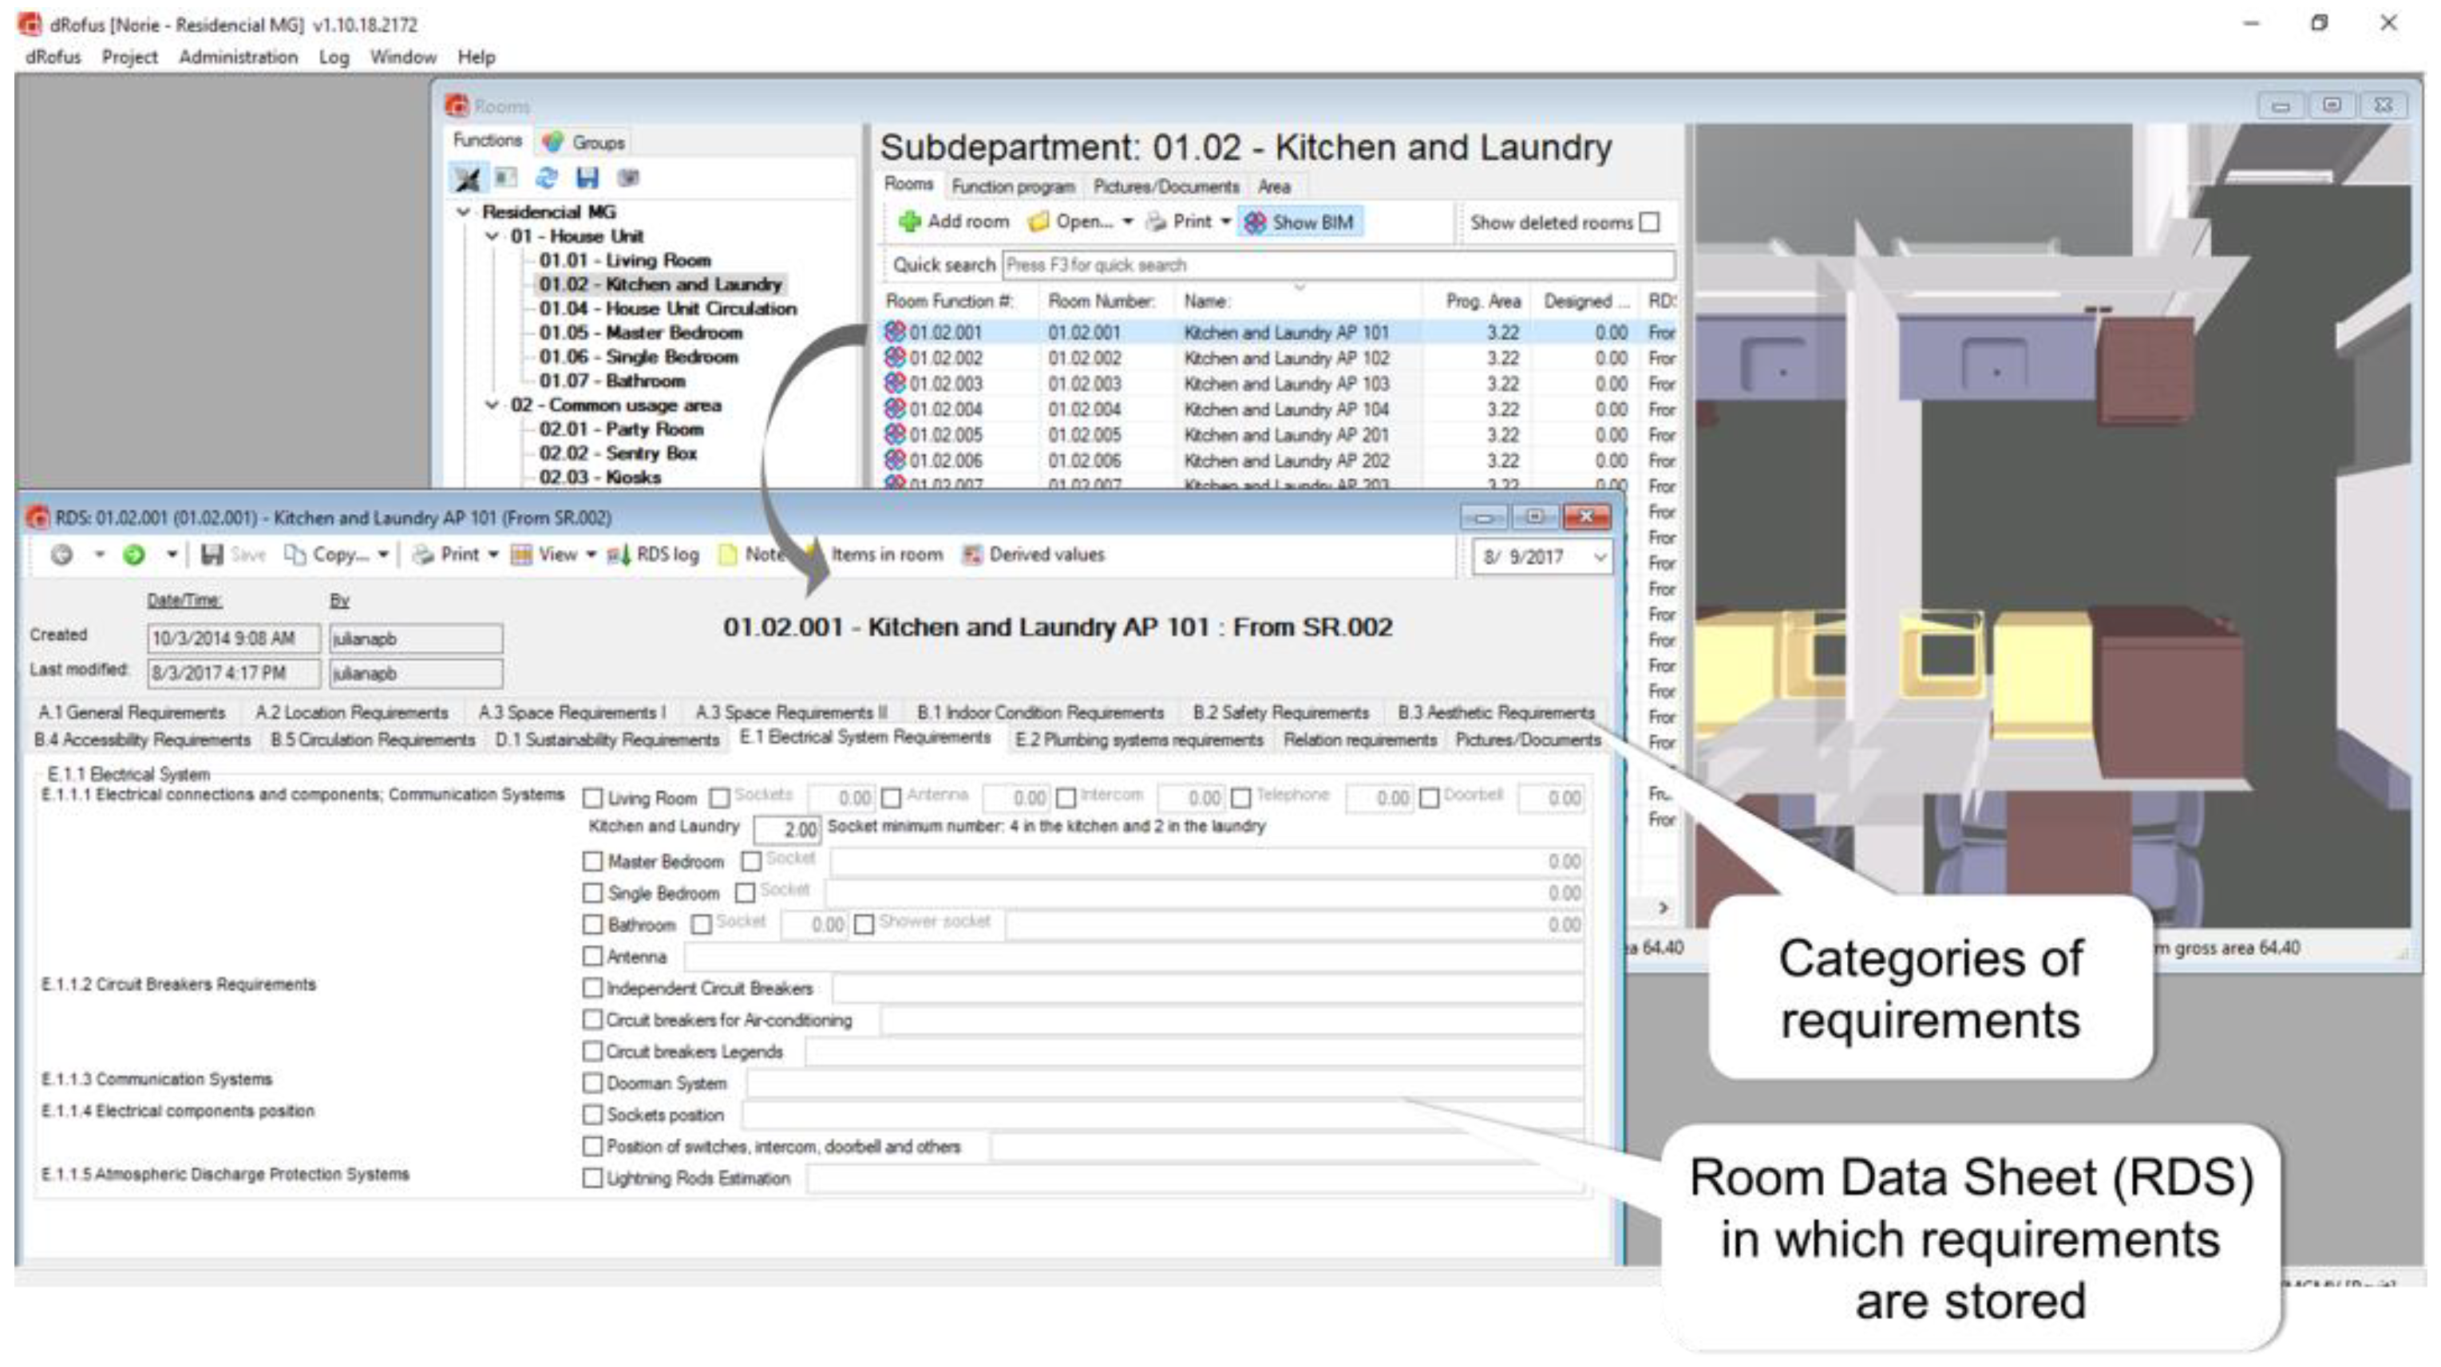This screenshot has width=2441, height=1367.
Task: Switch to the B.2 Safety Requirements tab
Action: [x=1280, y=713]
